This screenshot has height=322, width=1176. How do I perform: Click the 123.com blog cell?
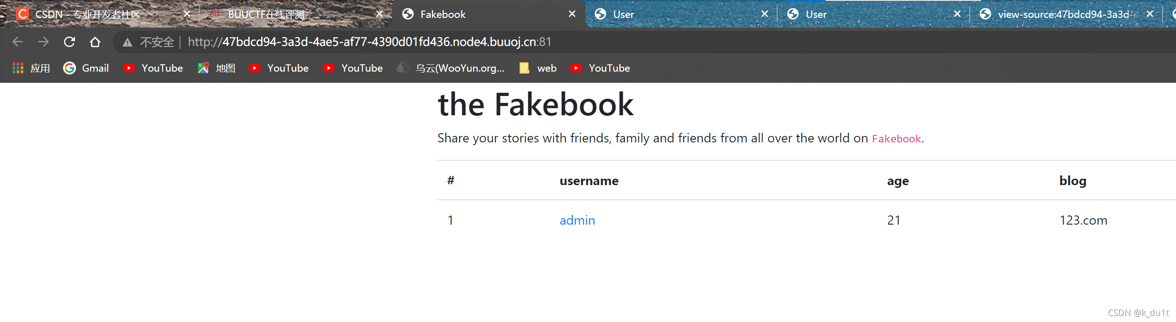coord(1083,220)
